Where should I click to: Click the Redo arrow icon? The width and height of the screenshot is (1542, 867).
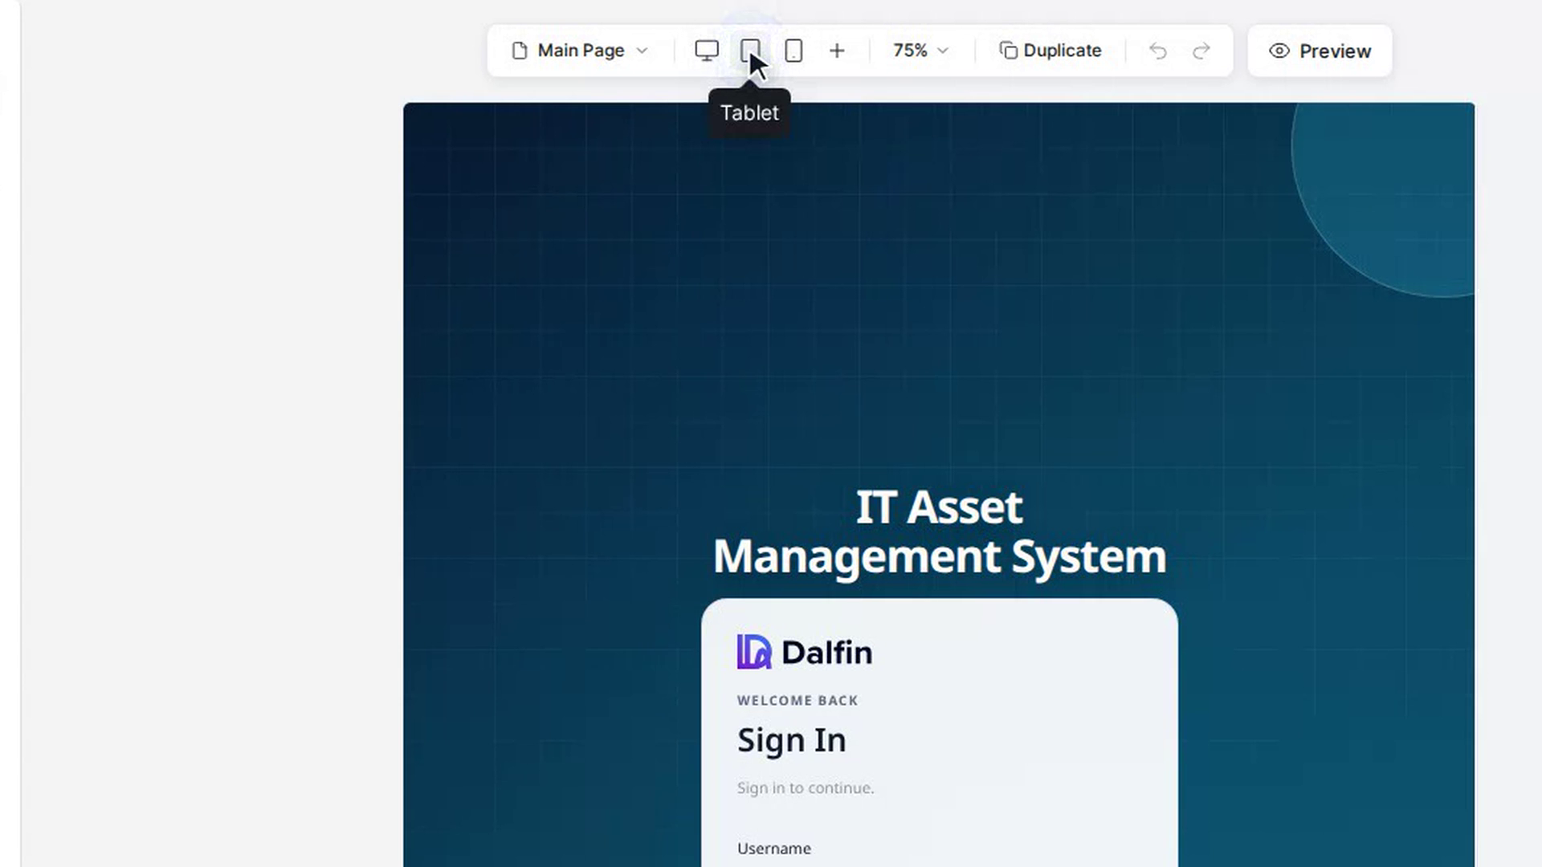pyautogui.click(x=1201, y=51)
